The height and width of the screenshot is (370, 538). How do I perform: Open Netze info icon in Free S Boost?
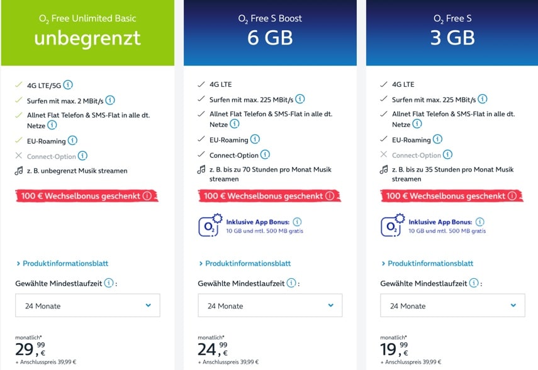coord(234,124)
